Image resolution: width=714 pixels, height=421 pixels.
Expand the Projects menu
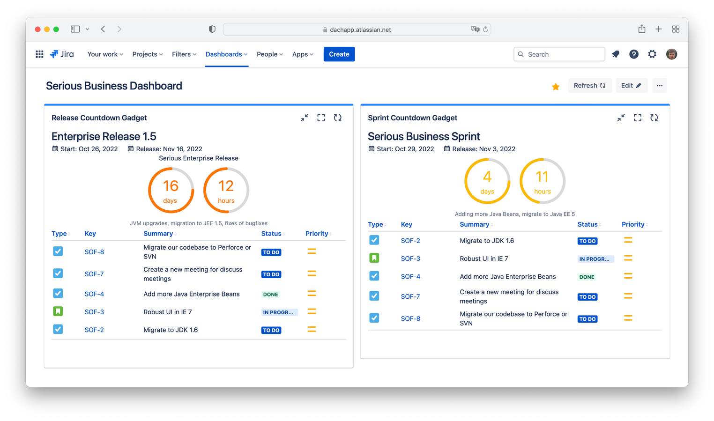point(148,54)
